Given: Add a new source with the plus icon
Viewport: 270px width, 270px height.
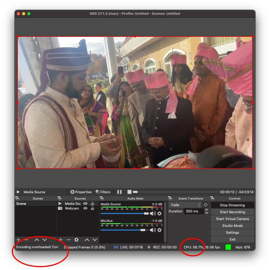Looking at the screenshot, I should point(61,240).
